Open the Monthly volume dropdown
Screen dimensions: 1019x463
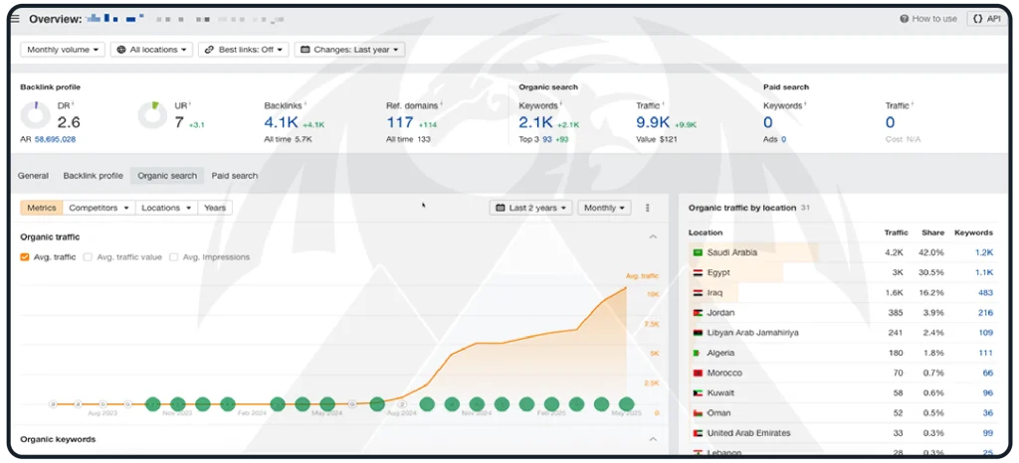pyautogui.click(x=63, y=50)
